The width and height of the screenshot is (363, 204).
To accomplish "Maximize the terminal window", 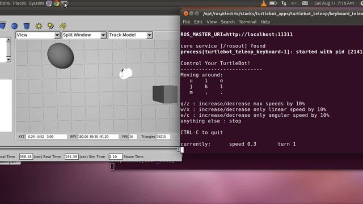I will coord(197,14).
